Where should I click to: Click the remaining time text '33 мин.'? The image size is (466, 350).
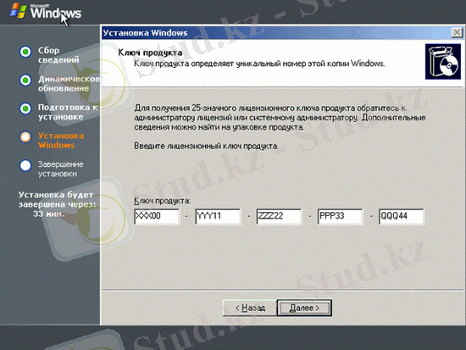tap(49, 214)
